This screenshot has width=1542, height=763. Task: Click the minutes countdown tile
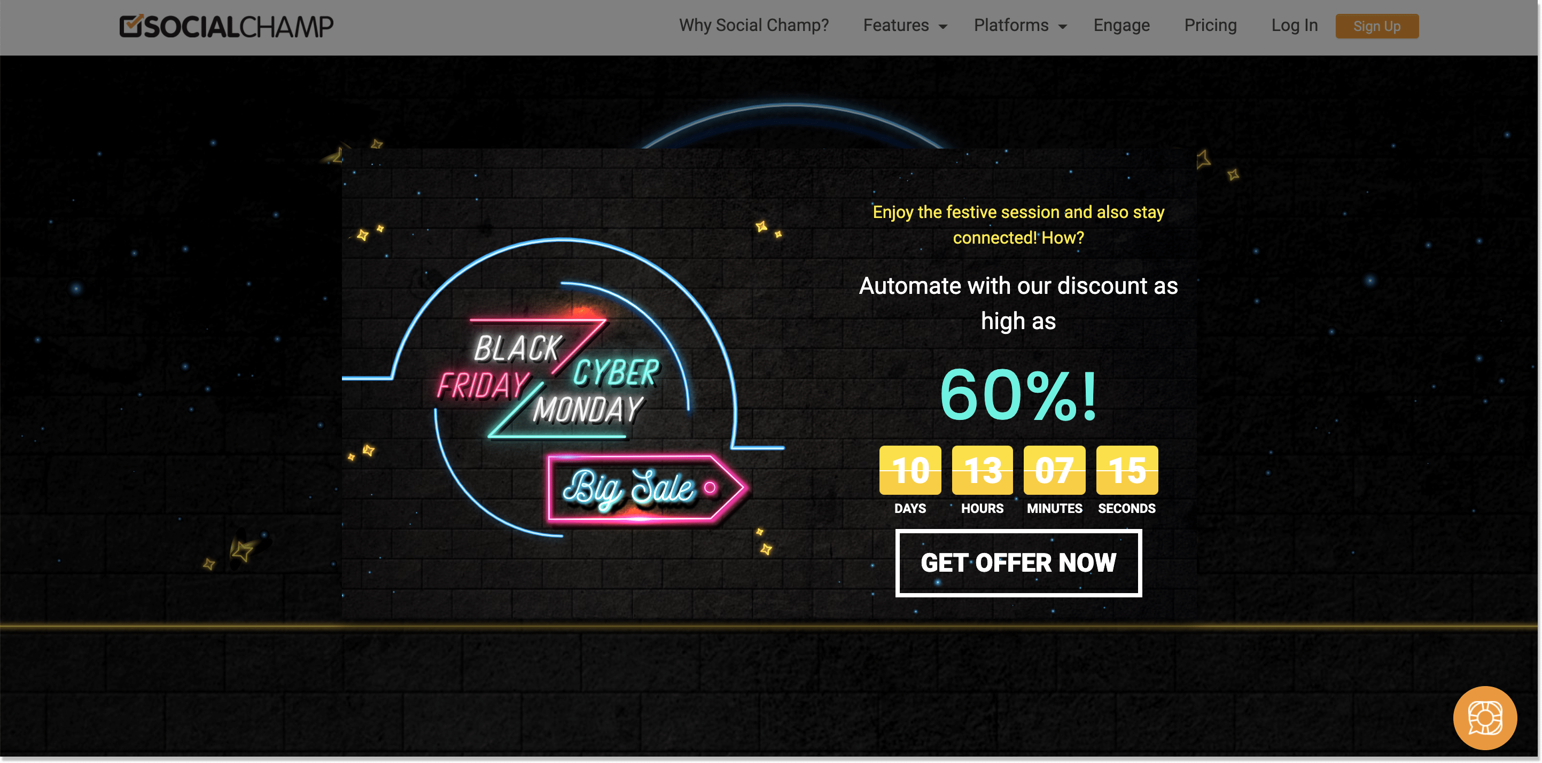tap(1054, 470)
